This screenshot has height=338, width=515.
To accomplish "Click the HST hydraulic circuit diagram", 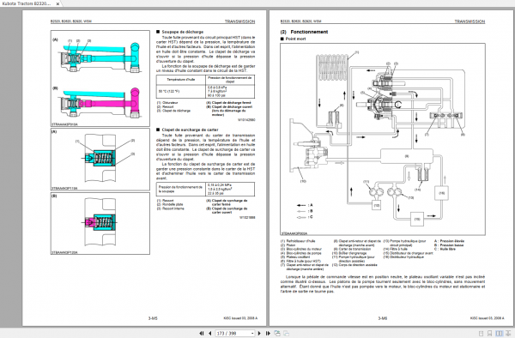I will [x=383, y=139].
